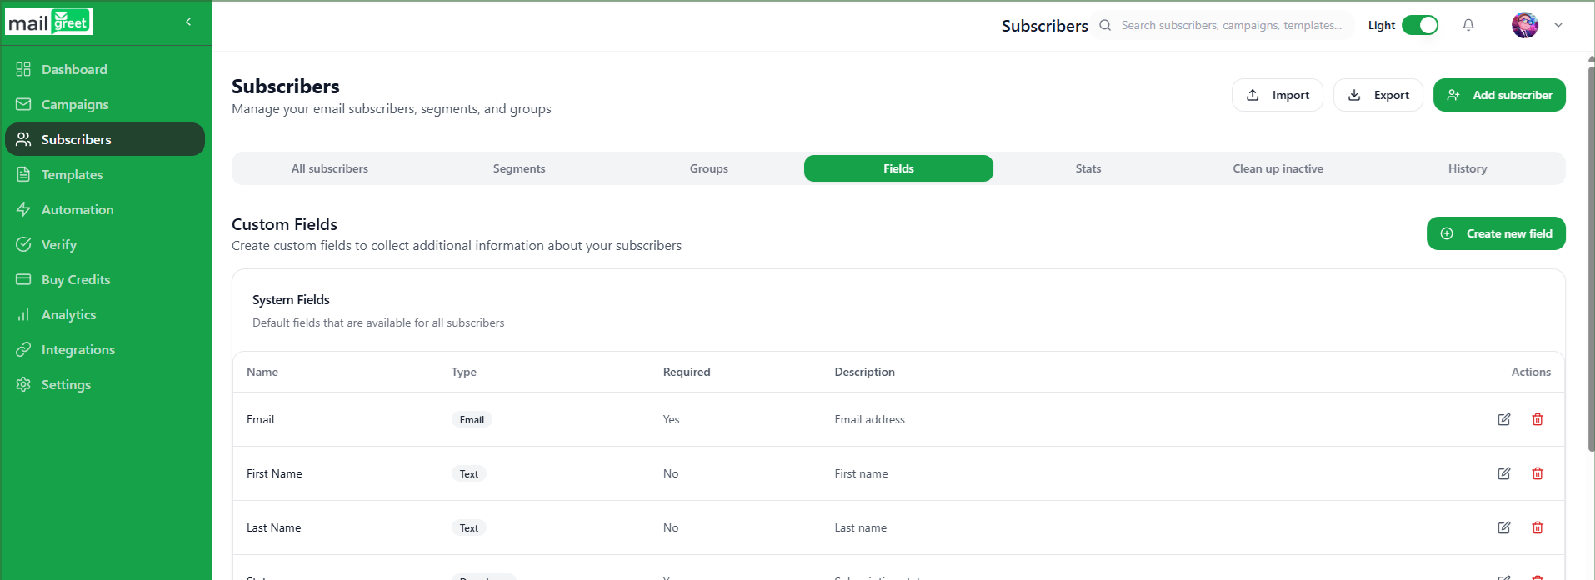This screenshot has height=580, width=1595.
Task: Click the Settings gear icon
Action: point(23,384)
